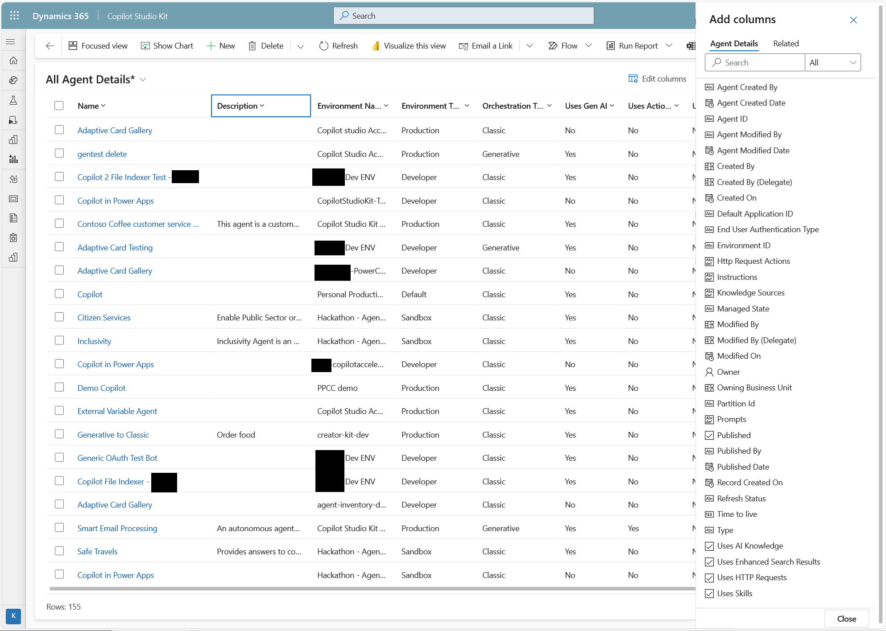
Task: Check the Contoso Coffee customer service row
Action: tap(59, 224)
